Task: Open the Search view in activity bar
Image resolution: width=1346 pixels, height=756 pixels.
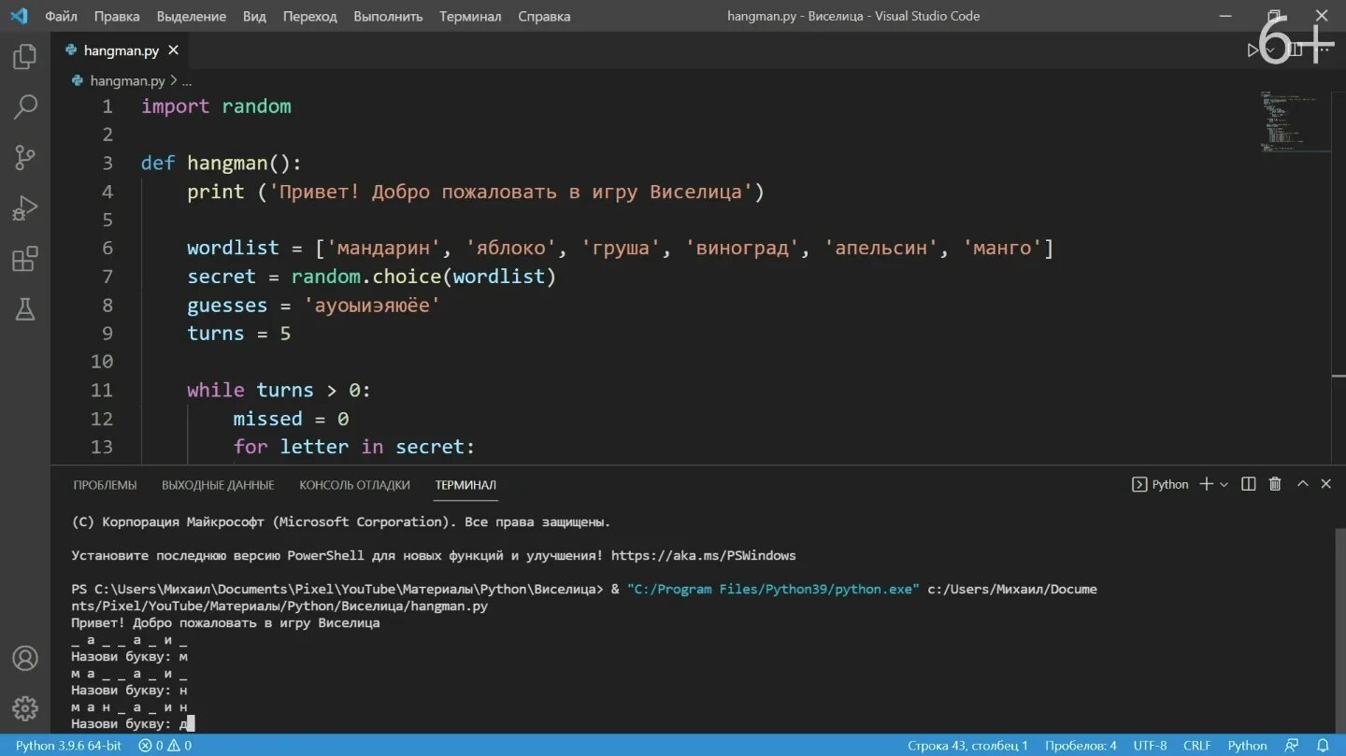Action: (x=25, y=107)
